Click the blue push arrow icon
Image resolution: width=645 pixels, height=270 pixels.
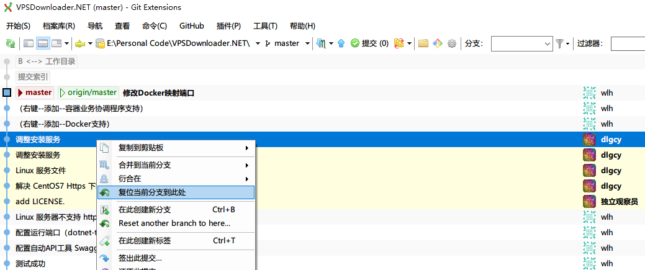341,43
